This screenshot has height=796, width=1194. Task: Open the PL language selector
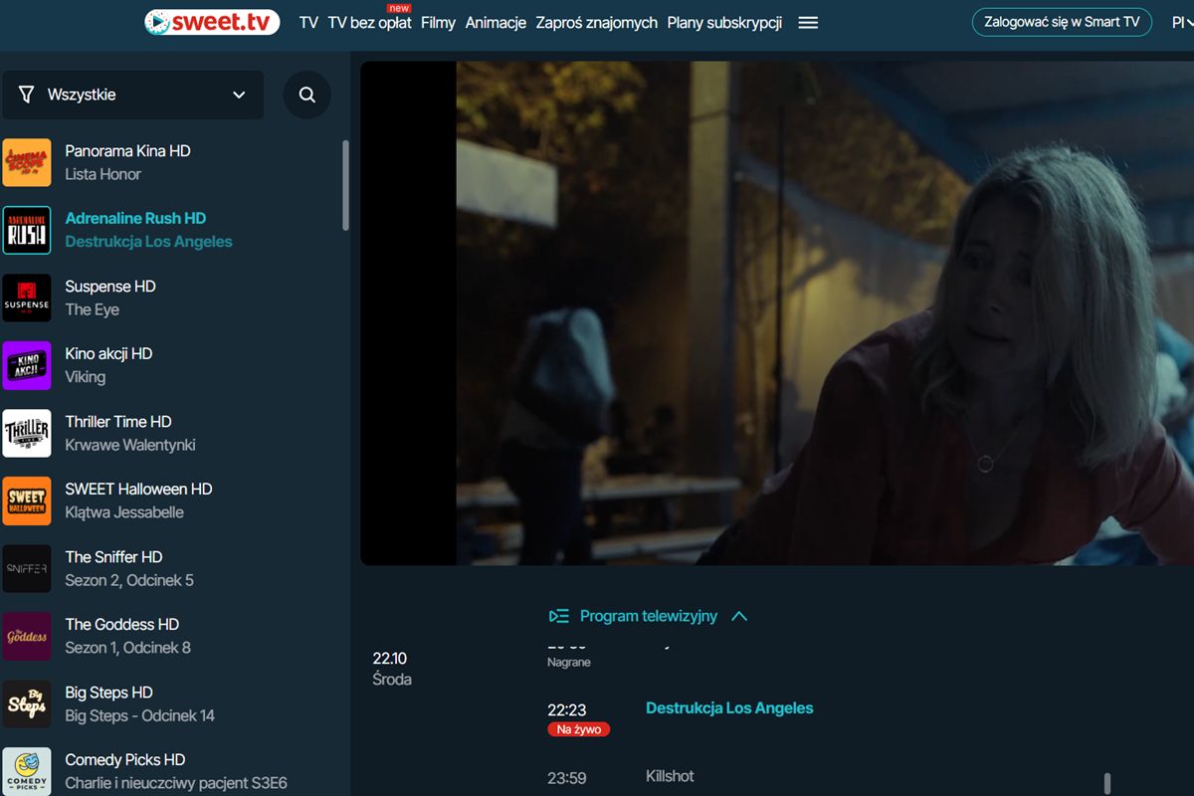pyautogui.click(x=1182, y=22)
